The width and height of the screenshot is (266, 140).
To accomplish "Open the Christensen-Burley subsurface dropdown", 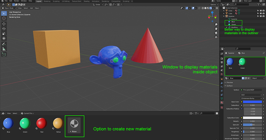I will pyautogui.click(x=251, y=98).
